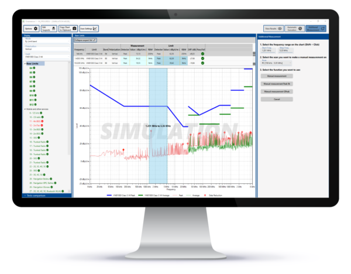Click the Manual measurement button

pos(276,77)
